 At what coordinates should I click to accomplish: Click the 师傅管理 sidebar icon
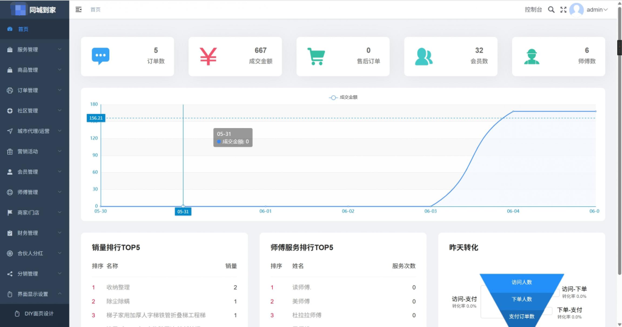[10, 192]
